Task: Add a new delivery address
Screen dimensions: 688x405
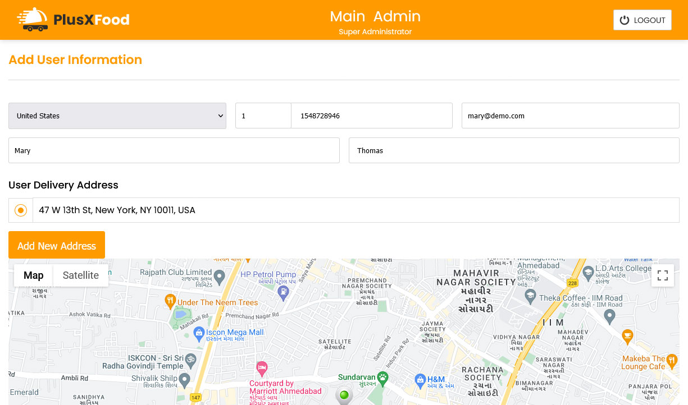Action: click(57, 245)
